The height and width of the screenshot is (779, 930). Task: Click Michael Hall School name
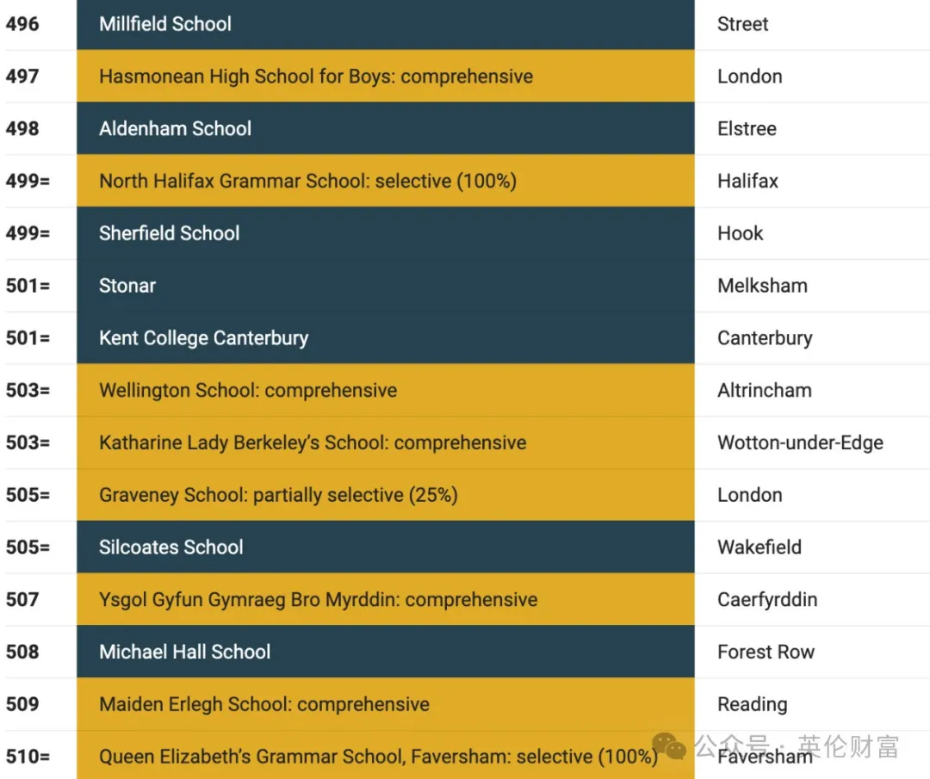tap(184, 652)
